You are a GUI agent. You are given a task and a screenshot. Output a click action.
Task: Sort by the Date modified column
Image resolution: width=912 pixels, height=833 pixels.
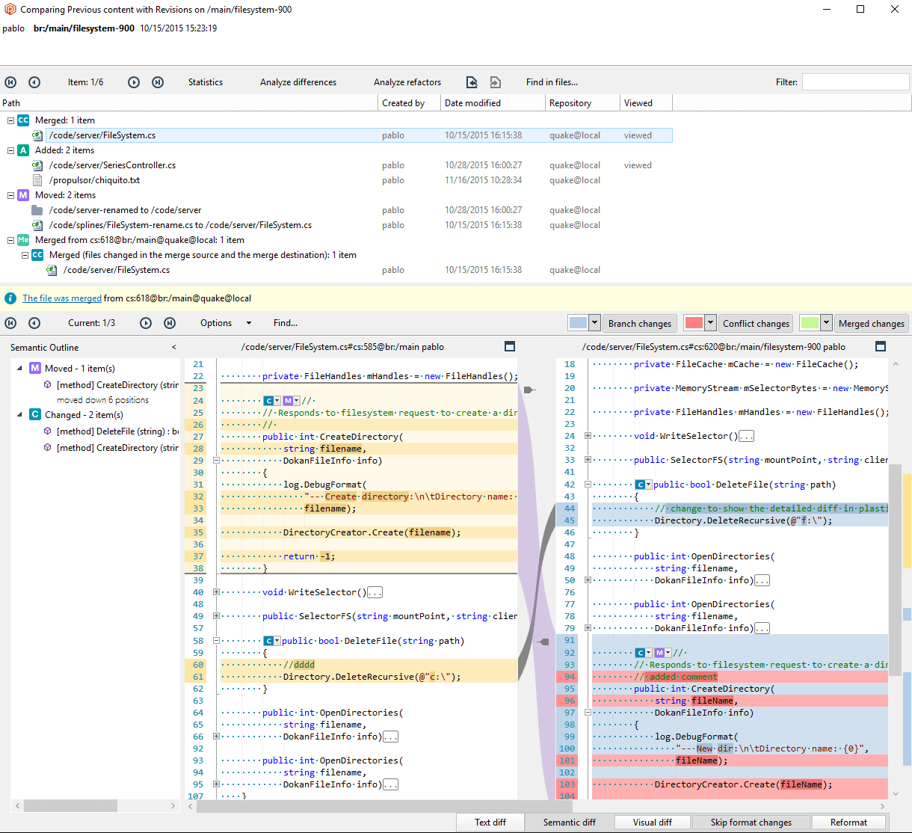pyautogui.click(x=493, y=103)
